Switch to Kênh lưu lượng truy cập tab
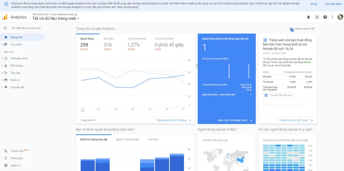Viewport: 344px width, 171px height. [94, 139]
